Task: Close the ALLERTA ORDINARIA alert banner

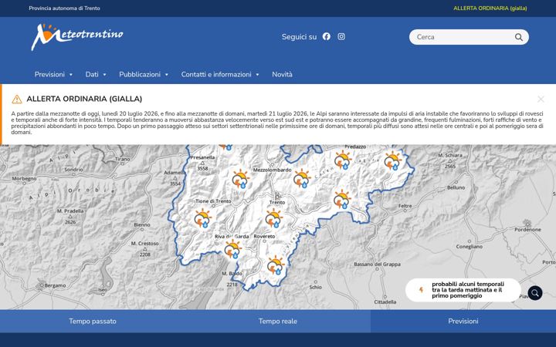Action: 541,99
